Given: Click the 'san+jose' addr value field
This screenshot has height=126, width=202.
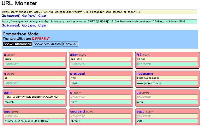Looking at the screenshot, I should (101, 59).
